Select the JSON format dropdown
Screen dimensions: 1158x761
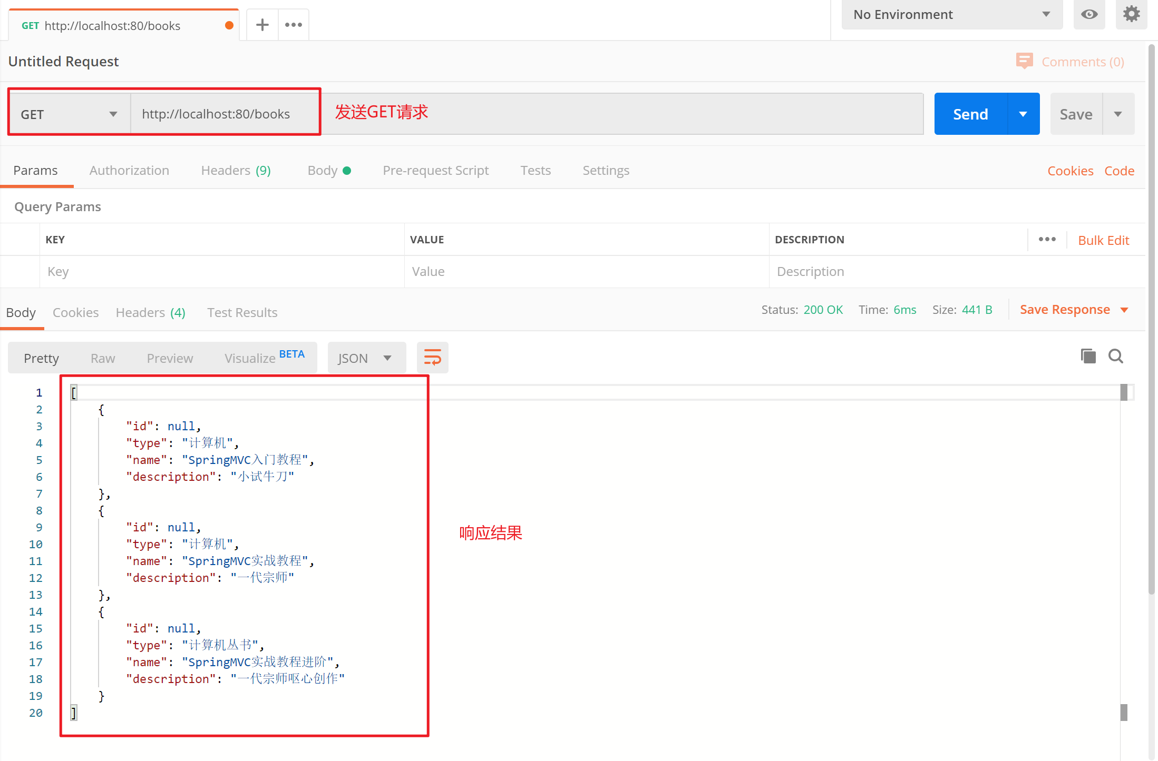[x=364, y=358]
